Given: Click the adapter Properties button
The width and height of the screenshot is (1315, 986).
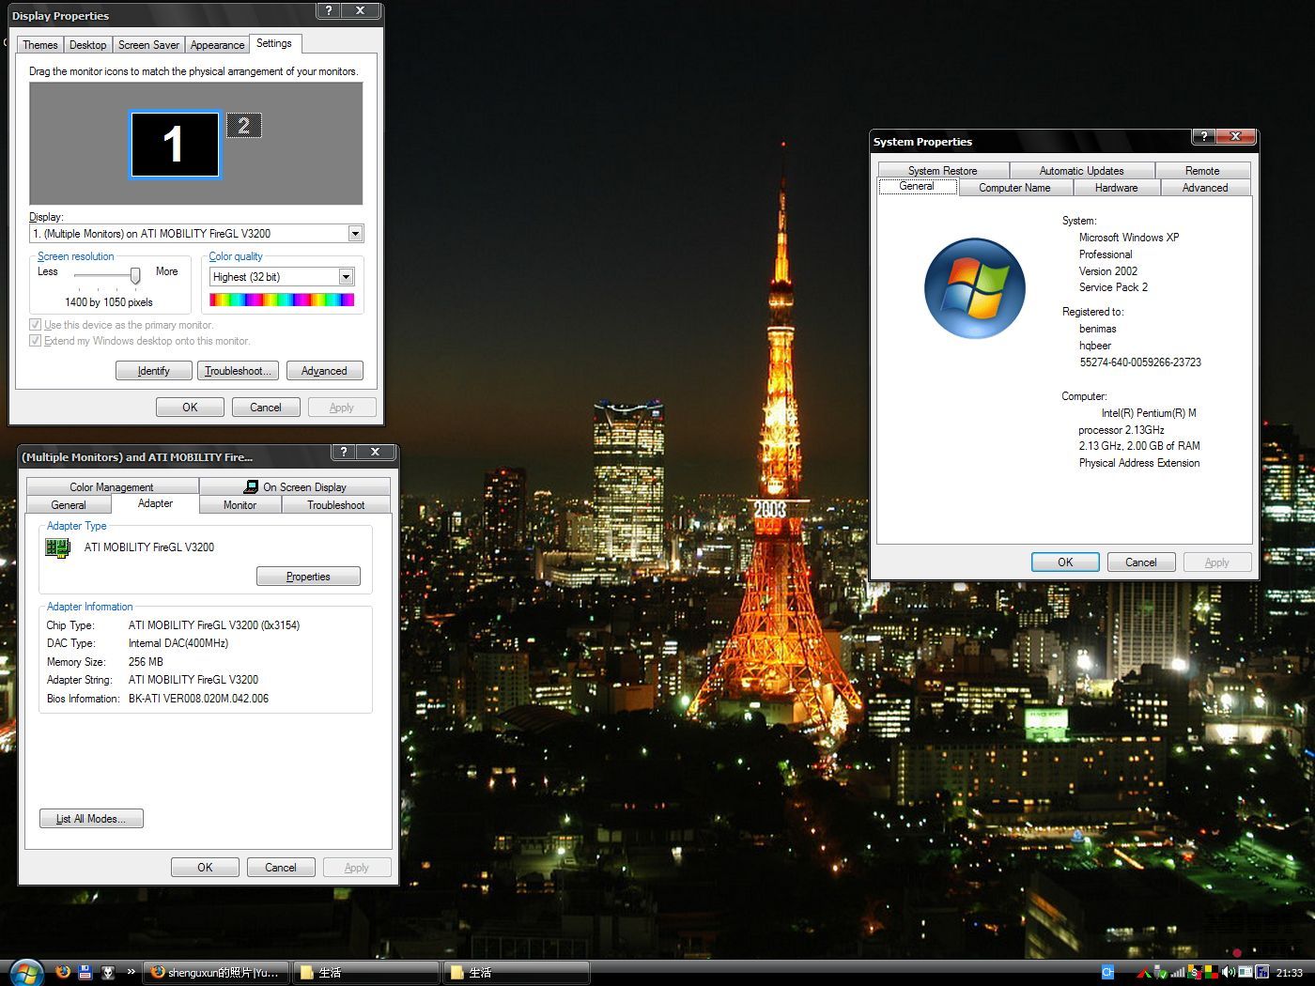Looking at the screenshot, I should pos(308,577).
